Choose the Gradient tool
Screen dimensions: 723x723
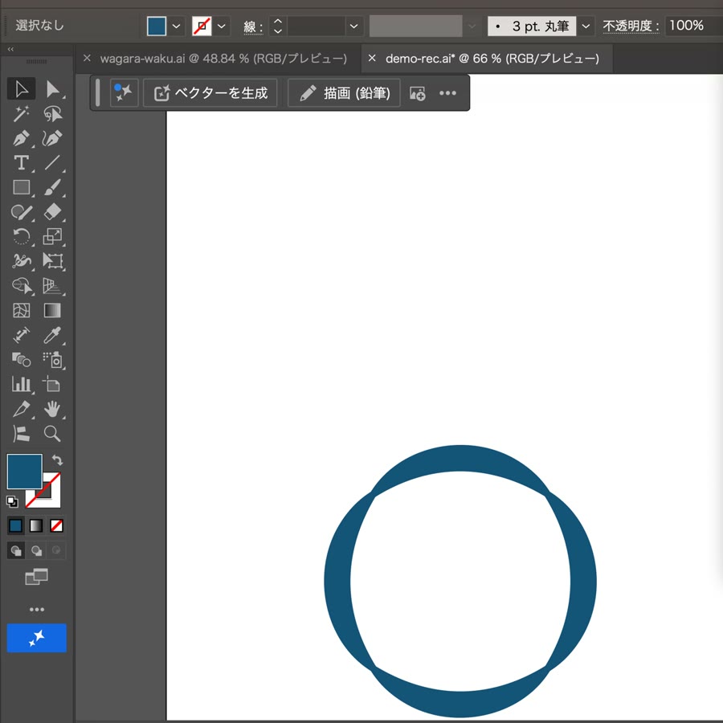(52, 310)
